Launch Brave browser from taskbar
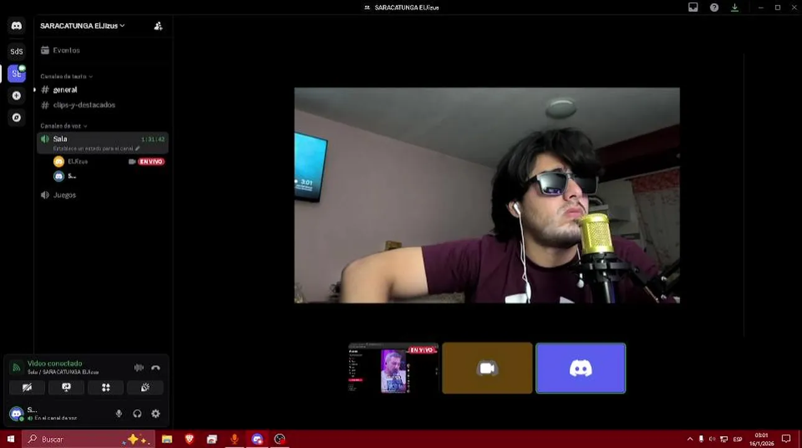Viewport: 802px width, 448px height. 190,439
